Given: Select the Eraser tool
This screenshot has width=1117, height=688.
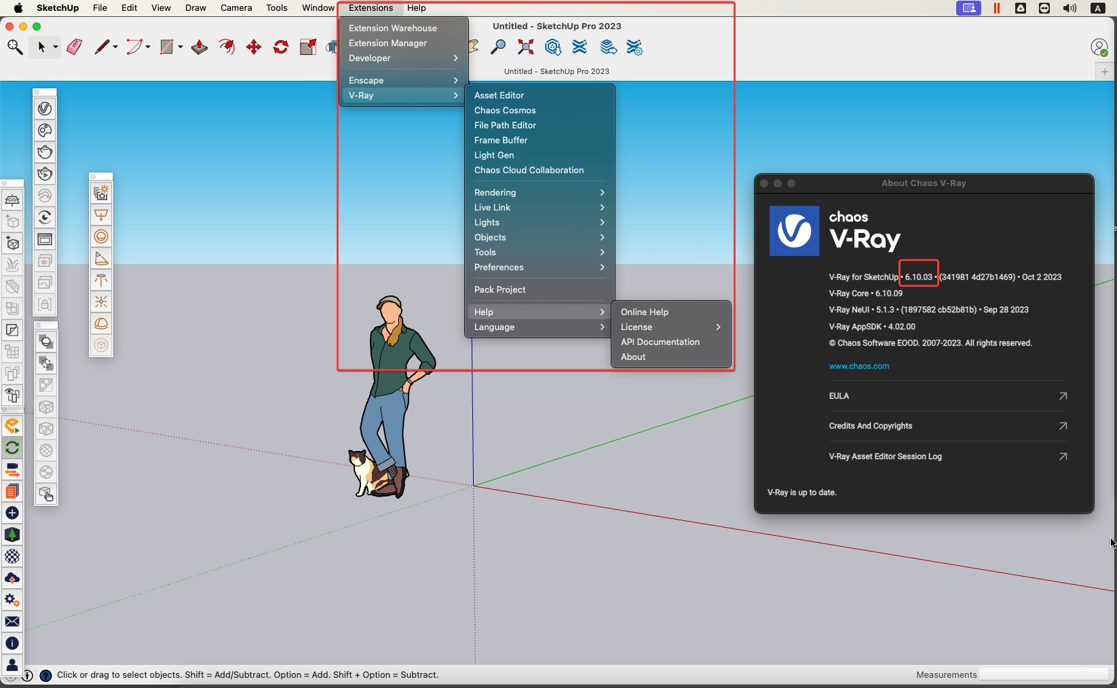Looking at the screenshot, I should click(x=75, y=47).
